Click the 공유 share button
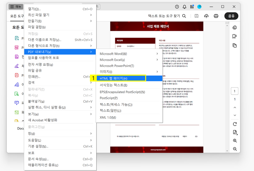Image resolution: width=254 pixels, height=171 pixels. tap(231, 16)
